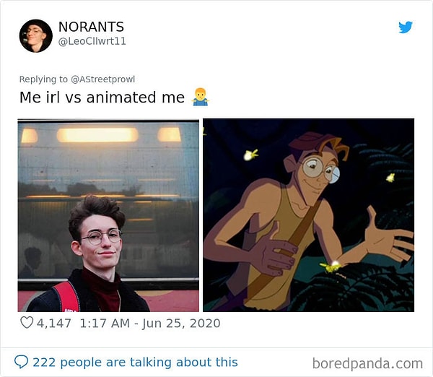Open "222 people are talking about this"

[x=135, y=362]
